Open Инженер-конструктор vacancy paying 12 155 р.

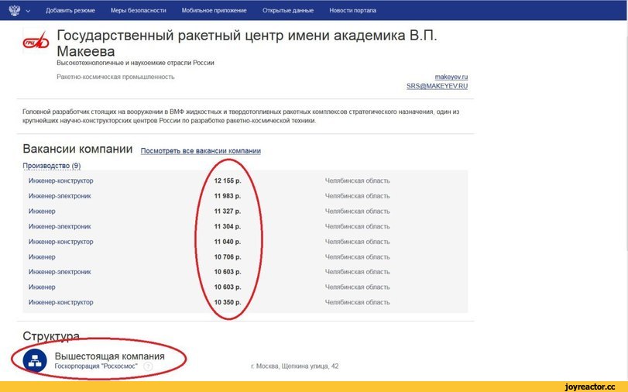click(61, 181)
